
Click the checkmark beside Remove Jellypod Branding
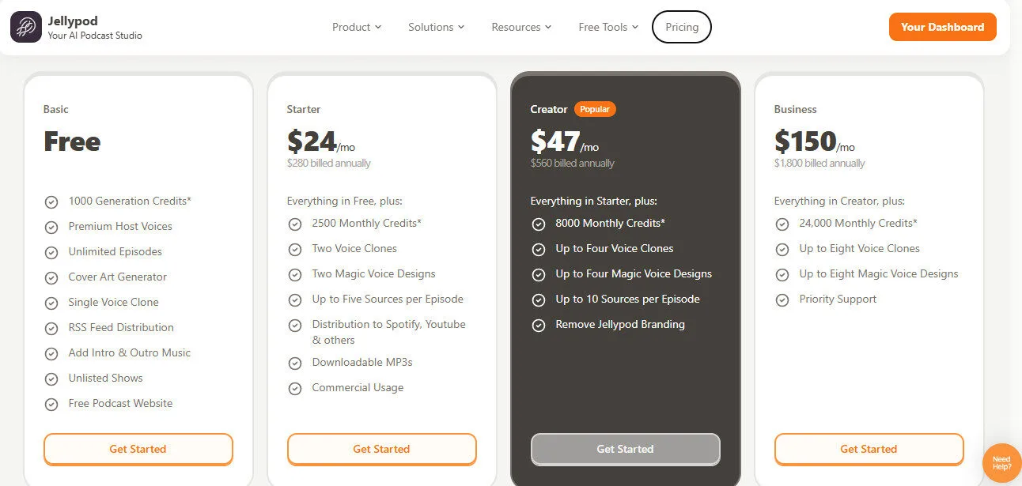539,325
